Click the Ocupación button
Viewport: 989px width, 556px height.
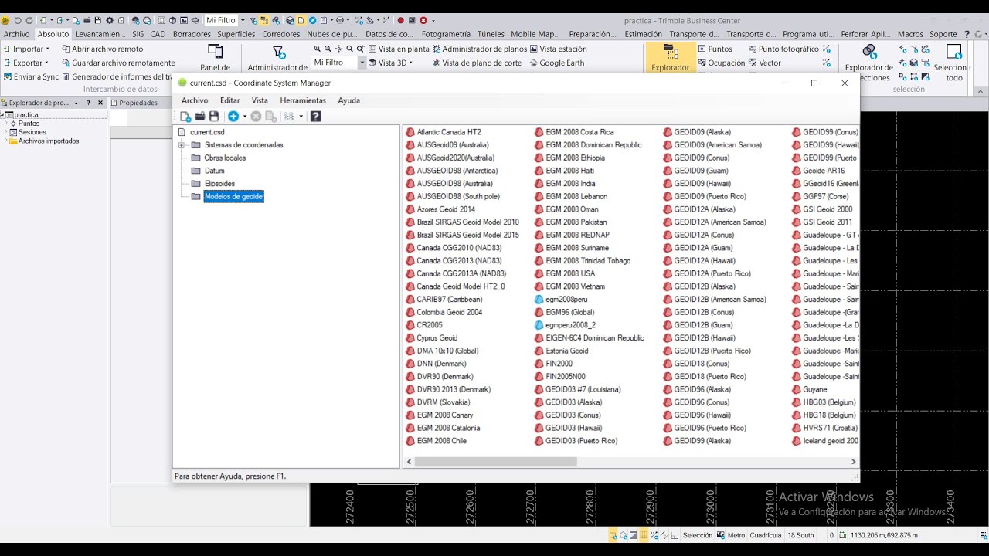tap(721, 63)
